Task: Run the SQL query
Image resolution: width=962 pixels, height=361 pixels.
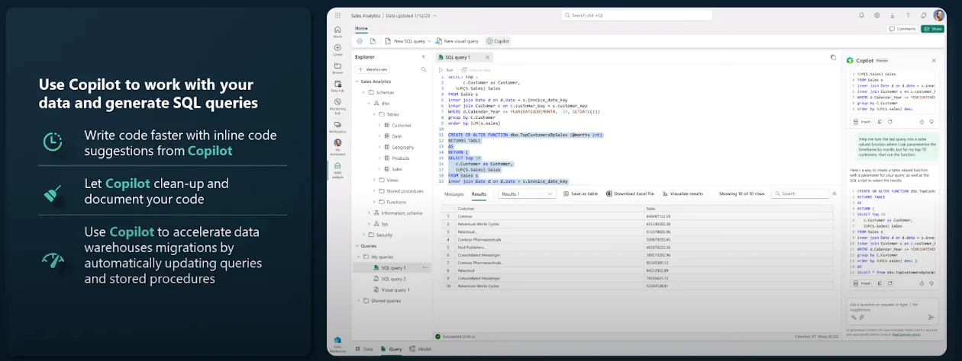Action: click(x=445, y=69)
